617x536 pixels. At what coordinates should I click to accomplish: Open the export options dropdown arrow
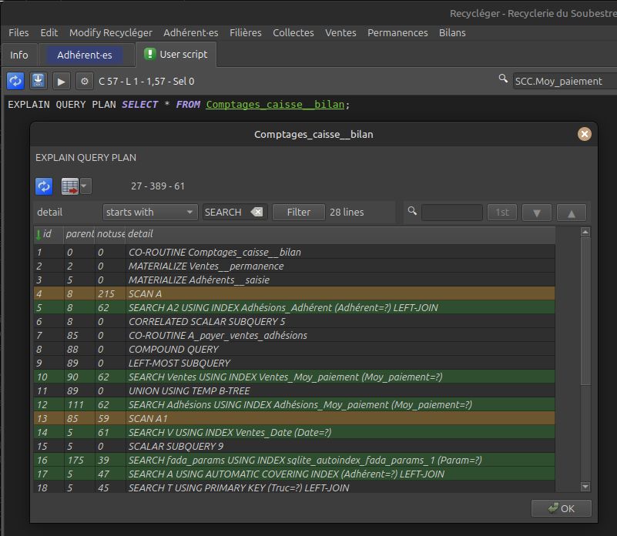(x=86, y=186)
